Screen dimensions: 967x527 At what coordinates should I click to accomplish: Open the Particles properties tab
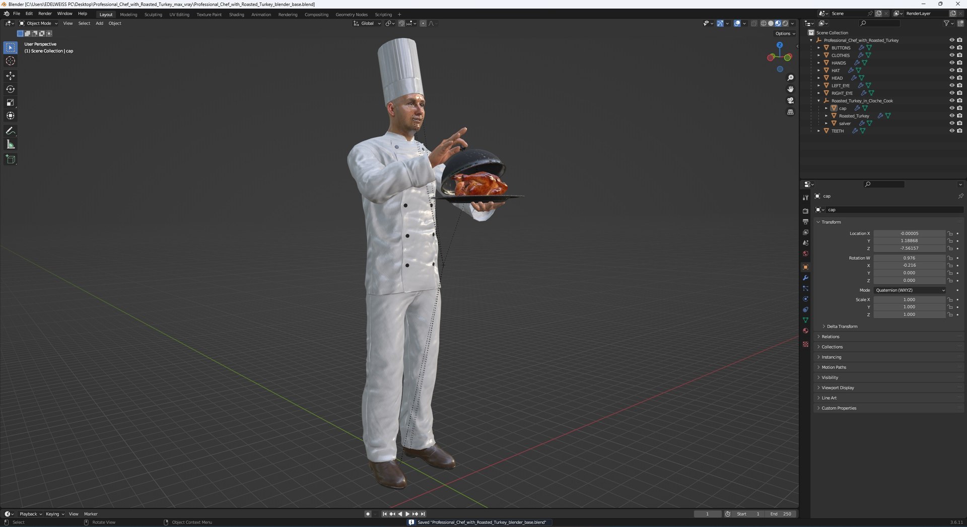805,288
